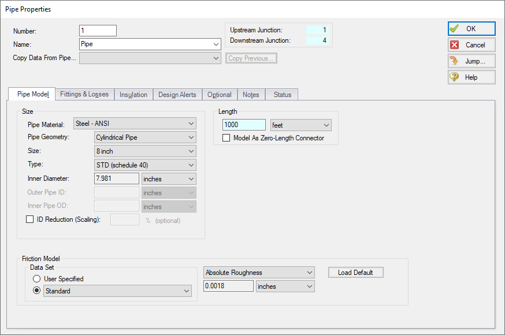Open the Pipe Material dropdown

point(135,124)
